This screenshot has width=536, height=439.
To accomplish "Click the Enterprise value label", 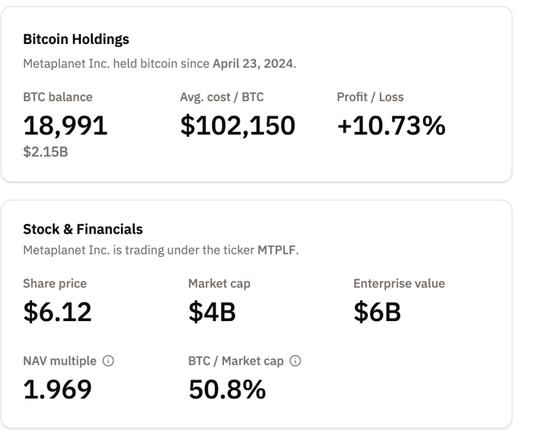I will (399, 283).
